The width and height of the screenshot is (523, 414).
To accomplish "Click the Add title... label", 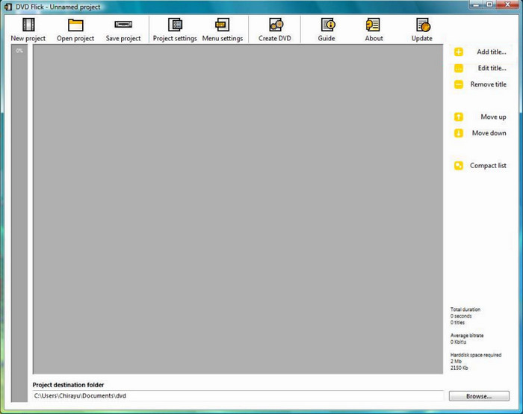I will tap(492, 52).
